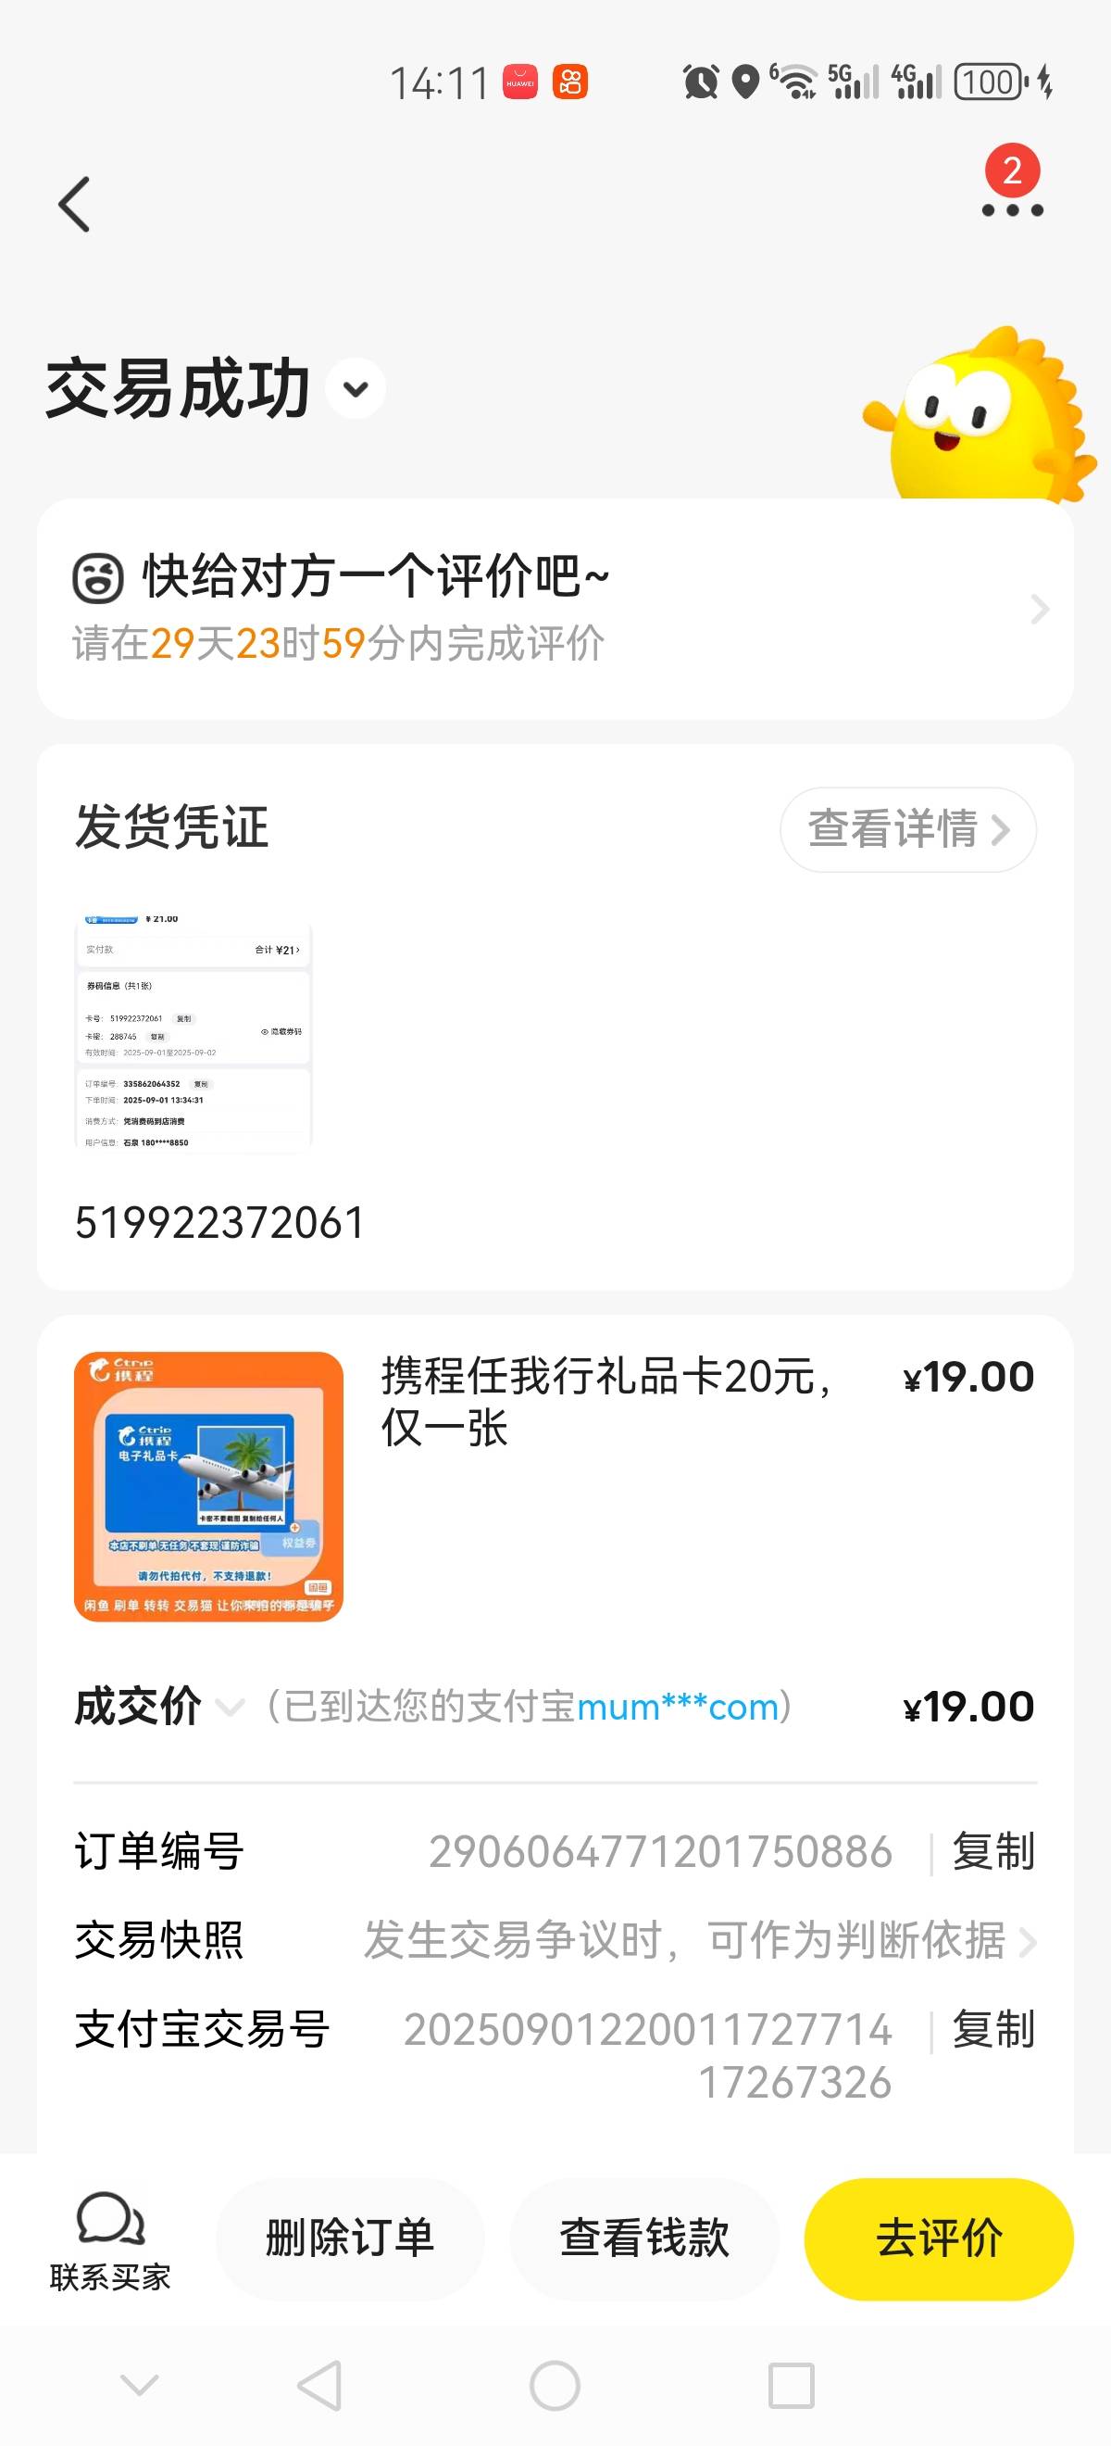Open the three-dot more options menu
The height and width of the screenshot is (2446, 1111).
click(x=1011, y=209)
